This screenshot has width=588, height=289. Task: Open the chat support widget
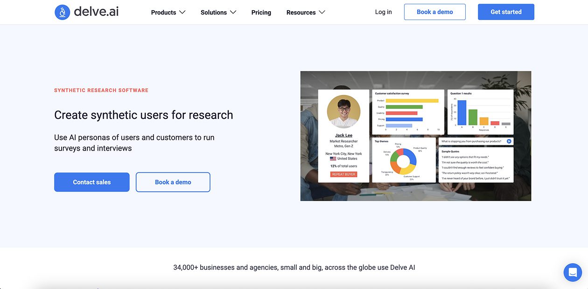[x=573, y=273]
